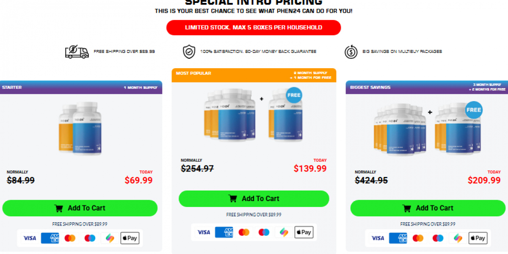Click the Apple Pay icon in Most Popular package
Image resolution: width=508 pixels, height=254 pixels.
pyautogui.click(x=303, y=232)
